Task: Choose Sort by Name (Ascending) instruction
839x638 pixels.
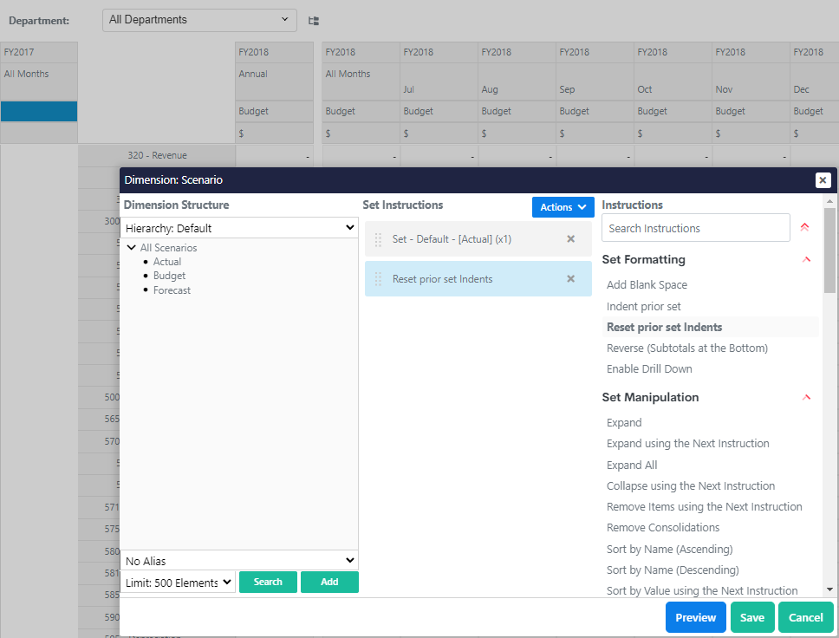Action: pos(669,549)
